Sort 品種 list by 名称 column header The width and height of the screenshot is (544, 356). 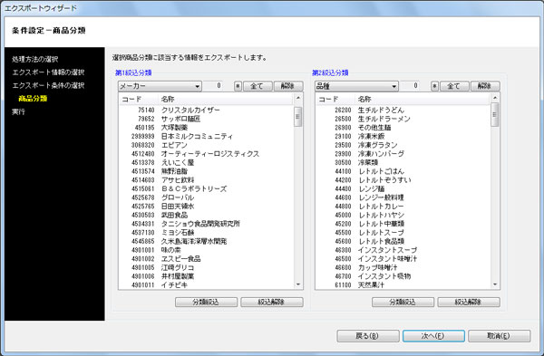pyautogui.click(x=423, y=100)
